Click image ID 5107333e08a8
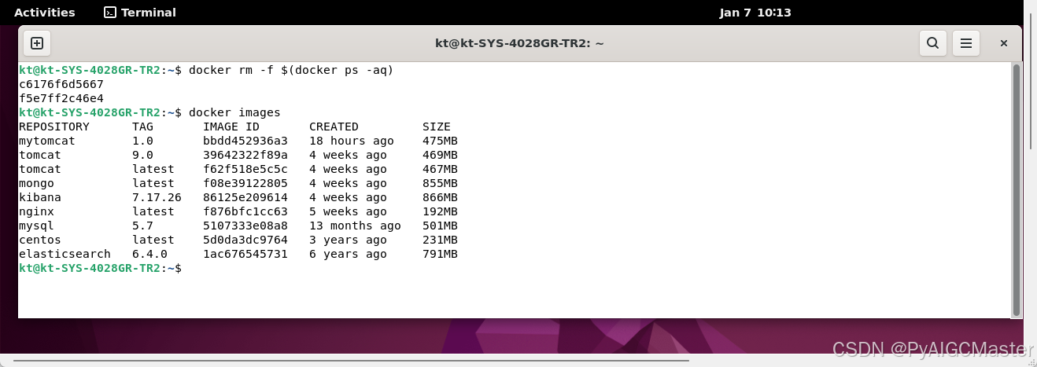This screenshot has width=1037, height=367. click(245, 226)
